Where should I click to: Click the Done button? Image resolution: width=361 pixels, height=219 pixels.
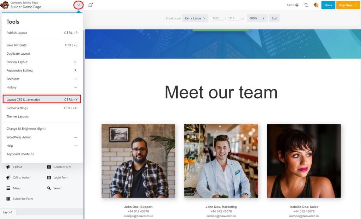[x=328, y=5]
